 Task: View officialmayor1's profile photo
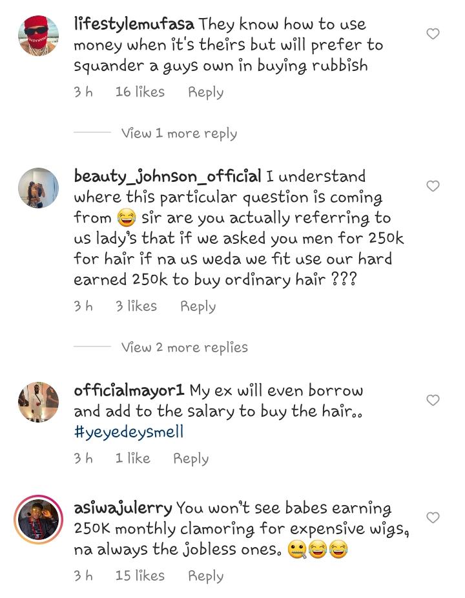(x=39, y=402)
